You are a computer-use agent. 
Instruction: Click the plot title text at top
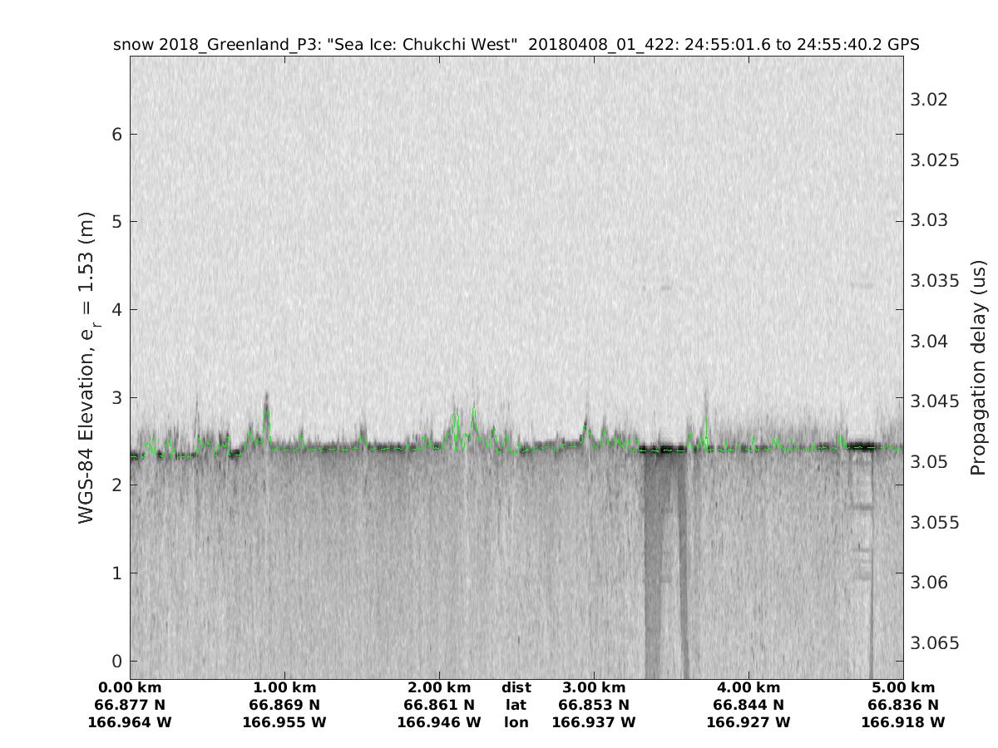tap(516, 45)
